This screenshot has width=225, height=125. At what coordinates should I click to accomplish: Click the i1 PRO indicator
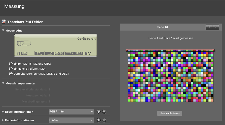coord(22,53)
